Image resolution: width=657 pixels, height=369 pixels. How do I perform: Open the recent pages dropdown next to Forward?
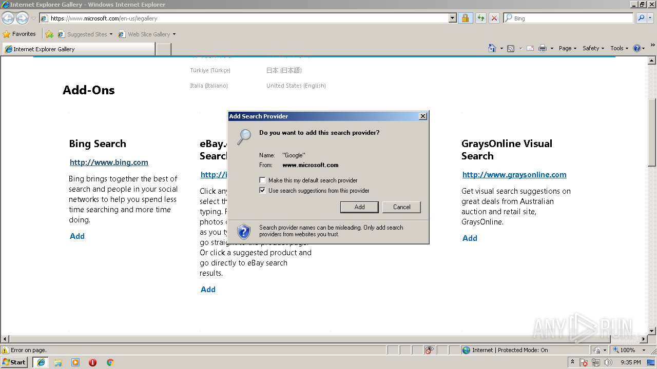pyautogui.click(x=33, y=18)
